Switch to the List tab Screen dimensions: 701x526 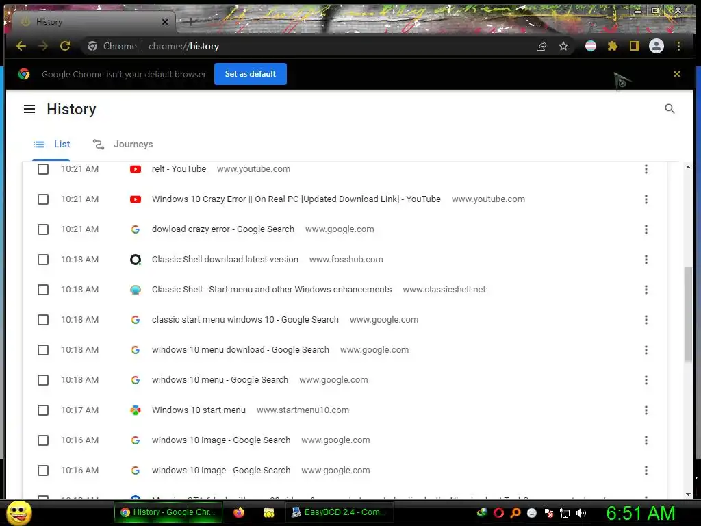click(51, 144)
